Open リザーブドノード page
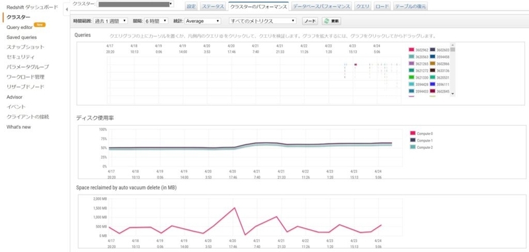Image resolution: width=529 pixels, height=252 pixels. pos(25,87)
